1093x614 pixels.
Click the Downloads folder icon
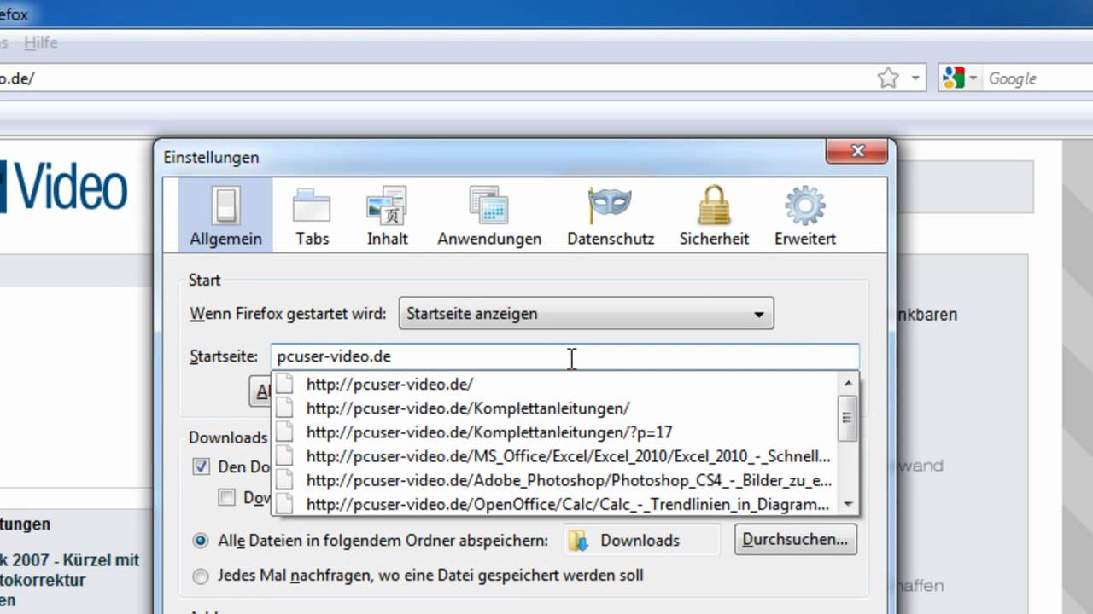(579, 541)
